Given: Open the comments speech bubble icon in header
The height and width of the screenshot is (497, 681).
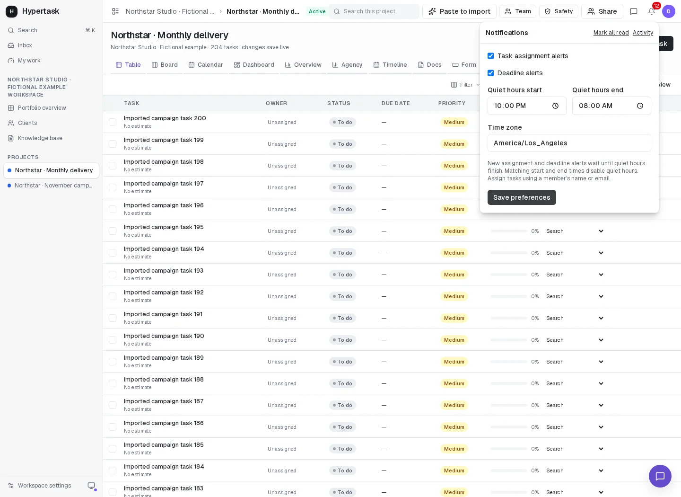Looking at the screenshot, I should pyautogui.click(x=634, y=11).
